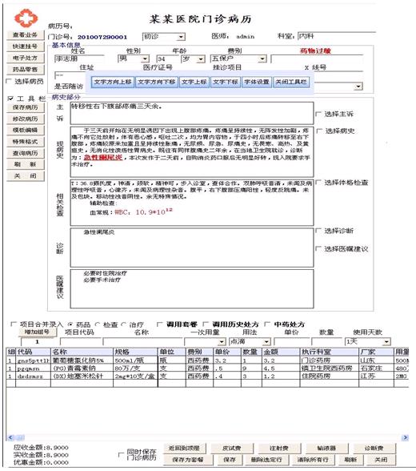Click the 增加组号 button

coord(37,332)
